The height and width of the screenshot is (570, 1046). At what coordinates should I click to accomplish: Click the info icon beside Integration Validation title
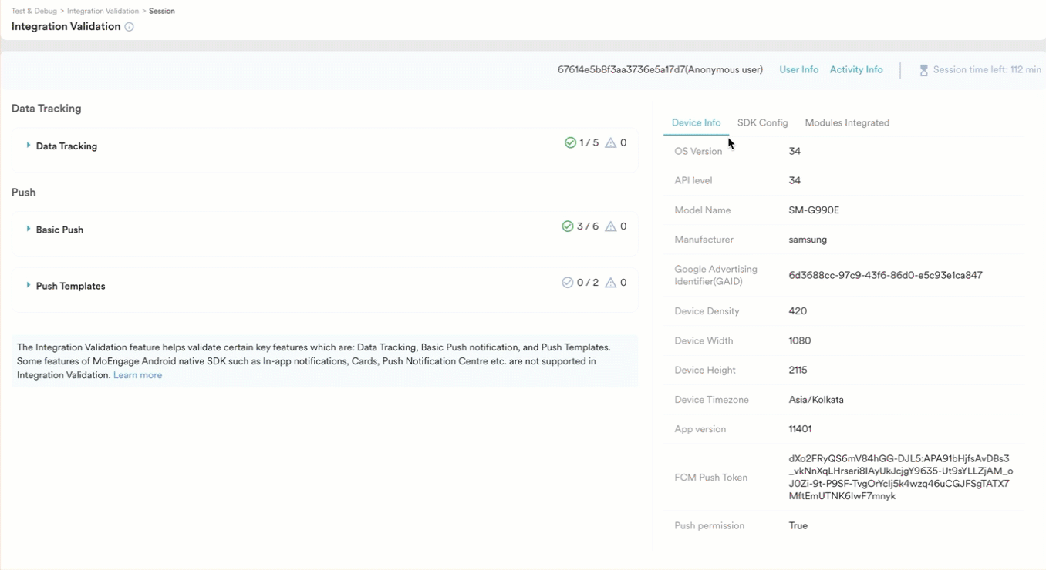pyautogui.click(x=130, y=27)
